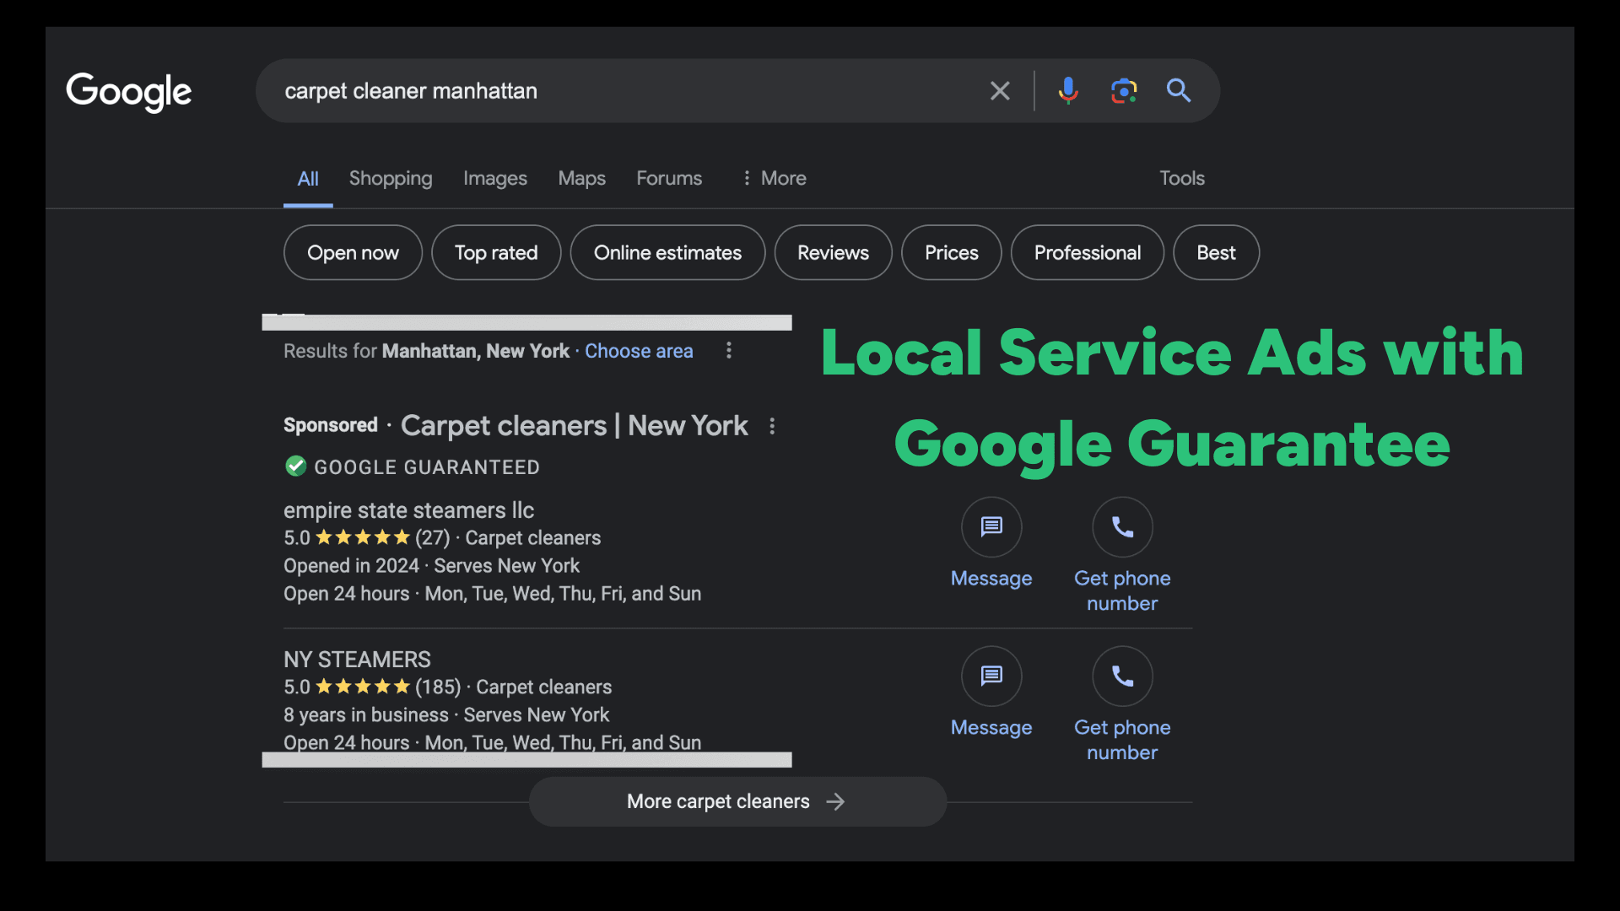Click the 5.0 star rating with (185) reviews

point(372,687)
